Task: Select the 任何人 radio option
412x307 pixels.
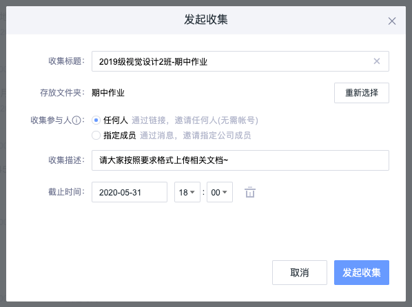Action: click(96, 120)
